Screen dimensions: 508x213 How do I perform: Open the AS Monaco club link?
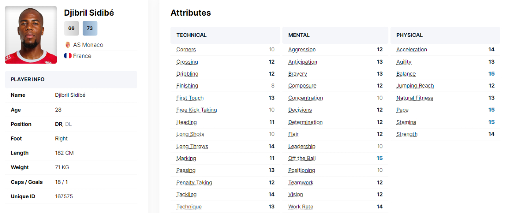click(88, 45)
